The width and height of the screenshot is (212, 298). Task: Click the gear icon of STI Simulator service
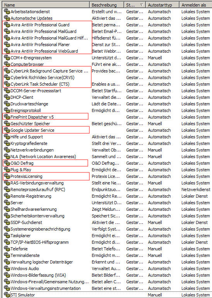coord(7,295)
